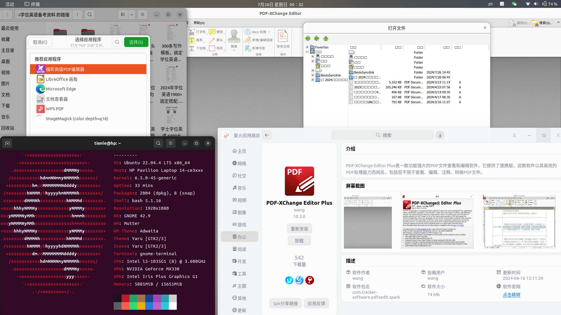Click the Spk分享链接 button

(x=285, y=303)
